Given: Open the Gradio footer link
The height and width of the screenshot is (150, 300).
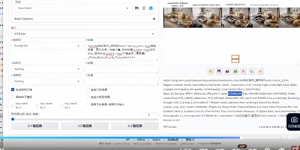Looking at the screenshot, I should pyautogui.click(x=156, y=140).
